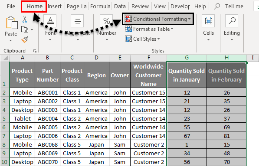Image resolution: width=259 pixels, height=167 pixels.
Task: Select column A header
Action: 23,58
